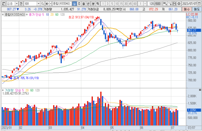
Task: Select the monthly period tab (월)
Action: point(83,4)
